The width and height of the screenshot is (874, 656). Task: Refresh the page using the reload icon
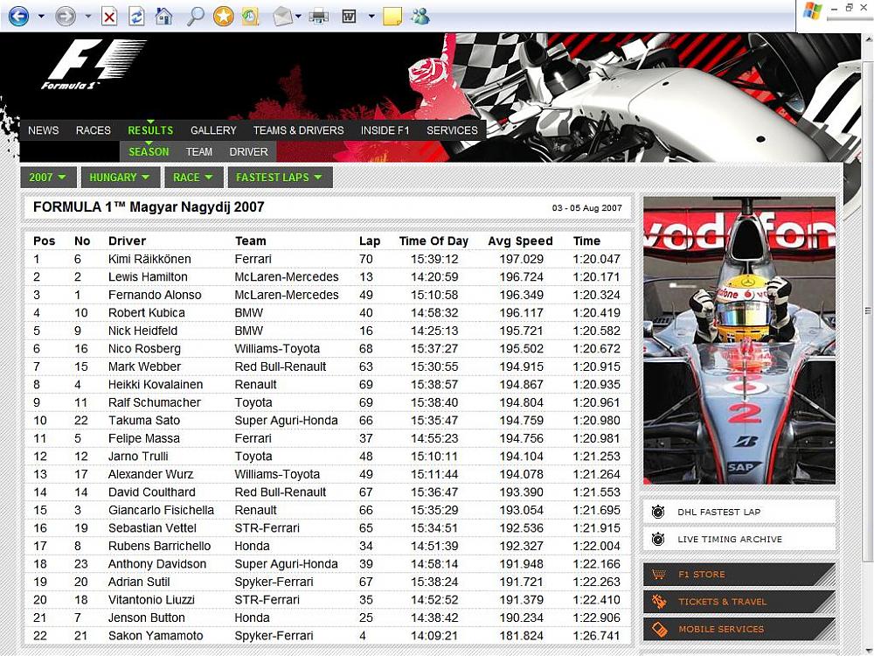pyautogui.click(x=136, y=16)
